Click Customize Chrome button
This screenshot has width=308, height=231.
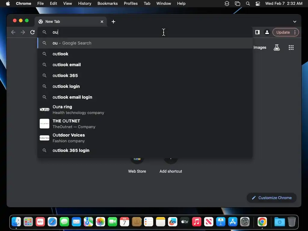click(272, 198)
